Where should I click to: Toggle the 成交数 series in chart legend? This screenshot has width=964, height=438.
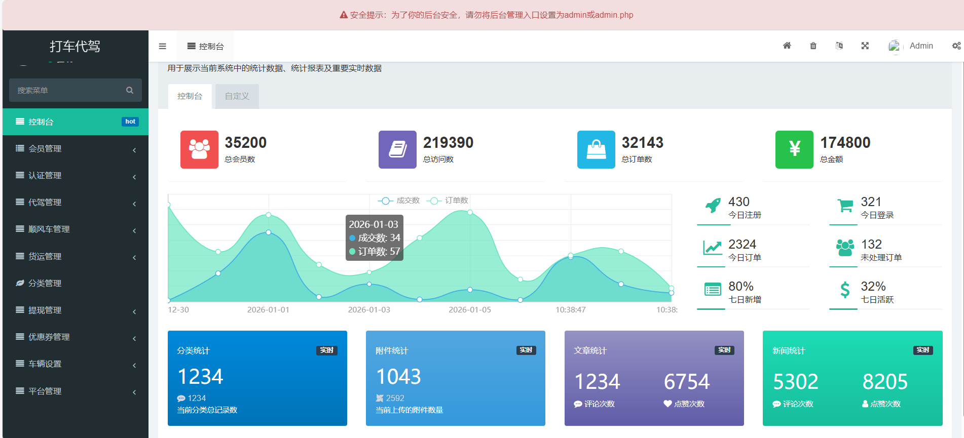pos(399,201)
